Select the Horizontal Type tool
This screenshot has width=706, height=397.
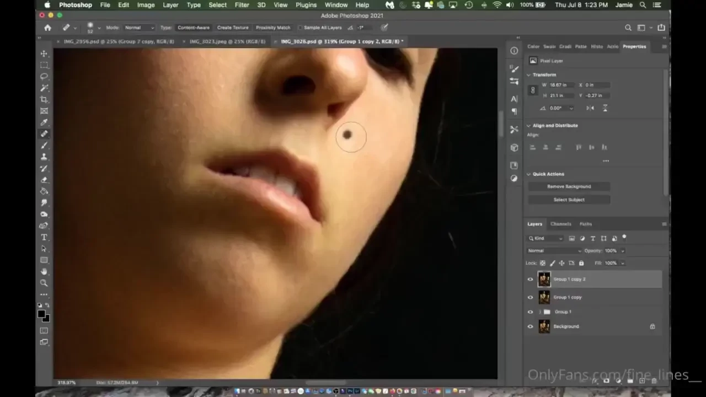44,237
